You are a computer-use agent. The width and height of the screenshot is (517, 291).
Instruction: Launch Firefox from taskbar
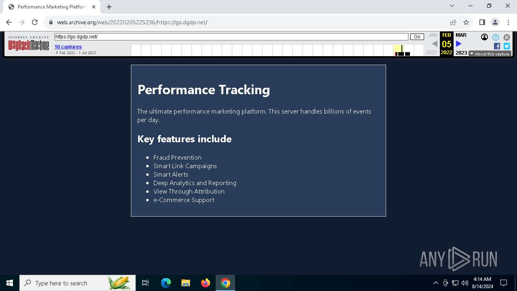[x=205, y=283]
